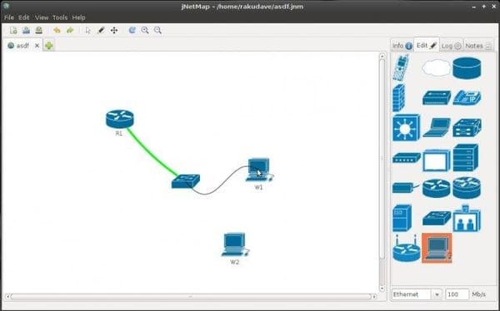Viewport: 500px width, 311px height.
Task: Click the horizontal scrollbar right arrow
Action: tap(375, 297)
